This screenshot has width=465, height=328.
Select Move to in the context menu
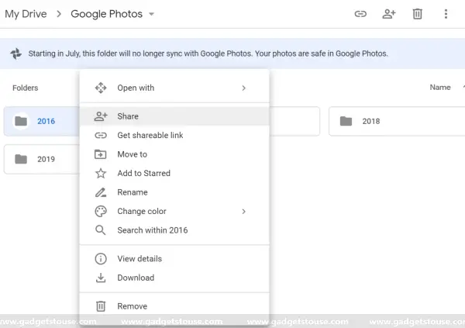(x=174, y=154)
